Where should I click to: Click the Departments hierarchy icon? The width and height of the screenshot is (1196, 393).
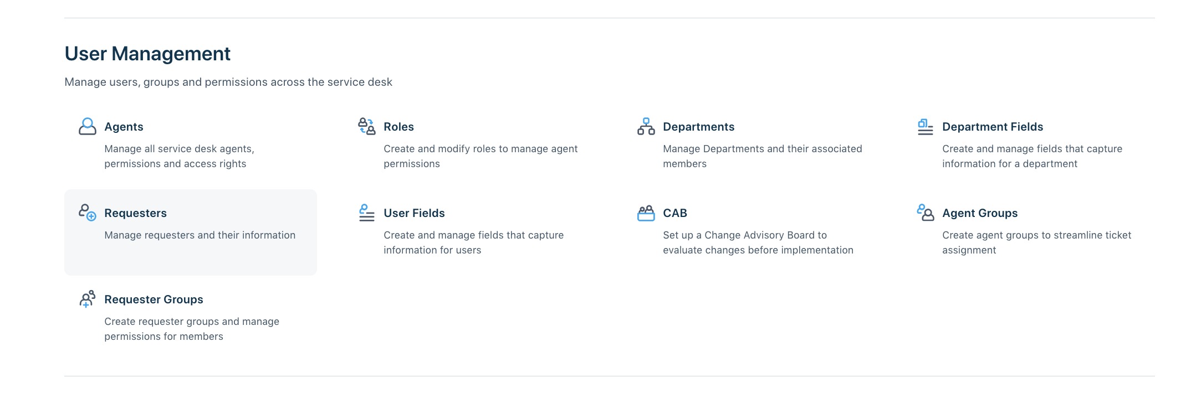646,126
